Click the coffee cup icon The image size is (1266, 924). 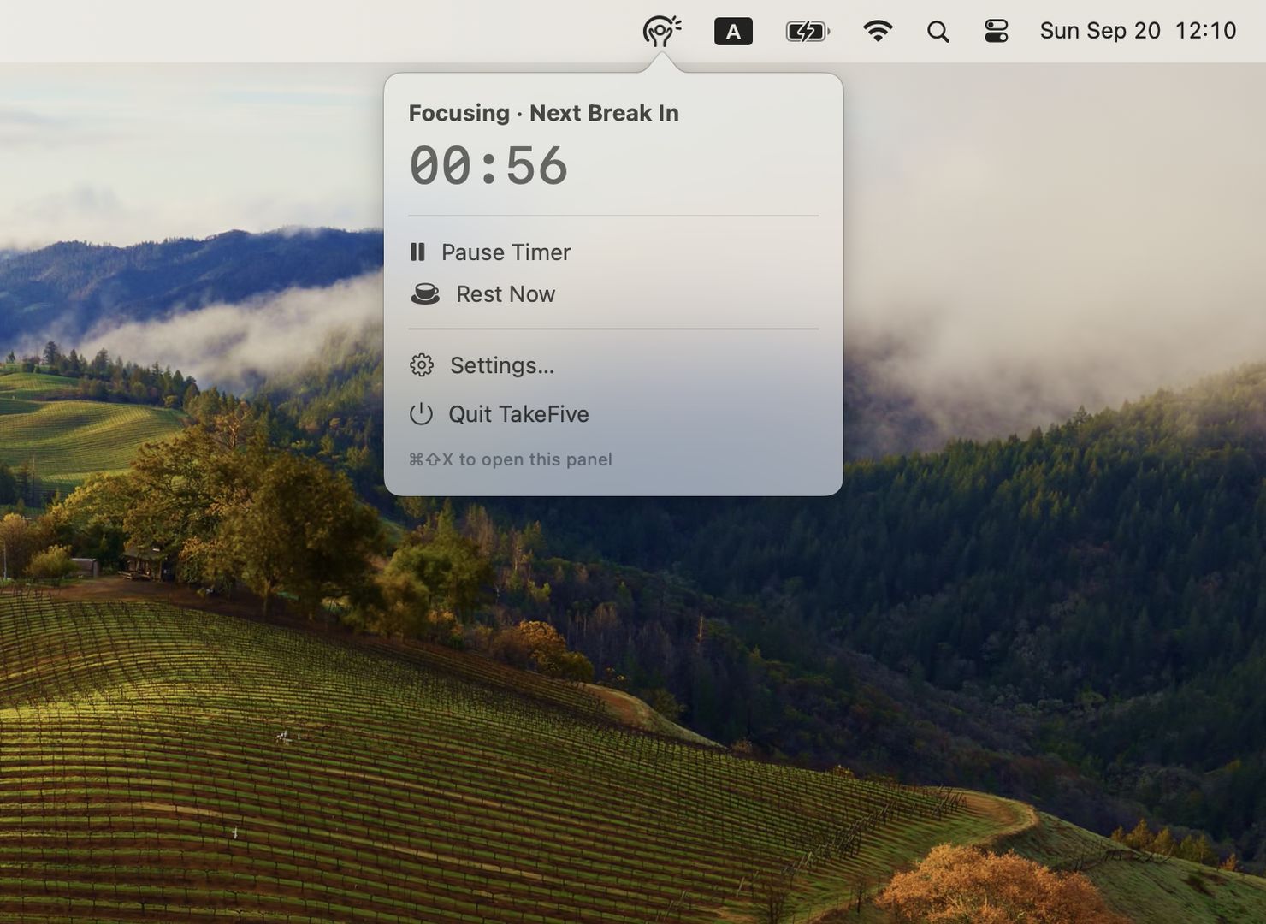tap(425, 293)
